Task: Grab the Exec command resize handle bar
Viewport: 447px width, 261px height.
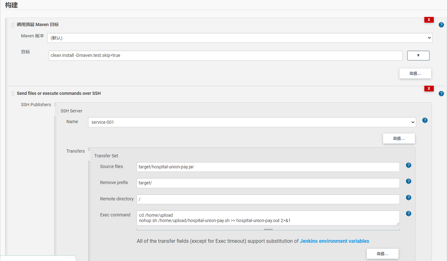Action: click(268, 230)
